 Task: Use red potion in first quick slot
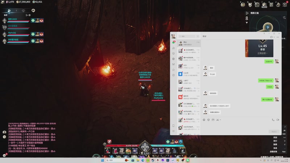107,151
